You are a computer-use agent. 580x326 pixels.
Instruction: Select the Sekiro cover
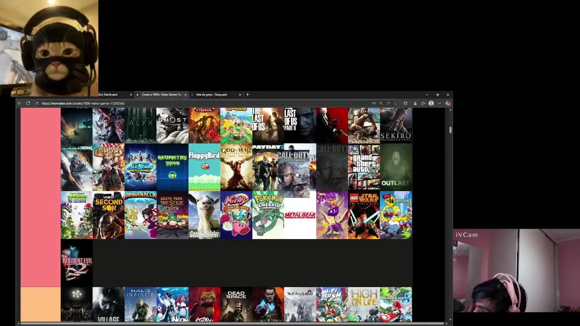tap(396, 125)
